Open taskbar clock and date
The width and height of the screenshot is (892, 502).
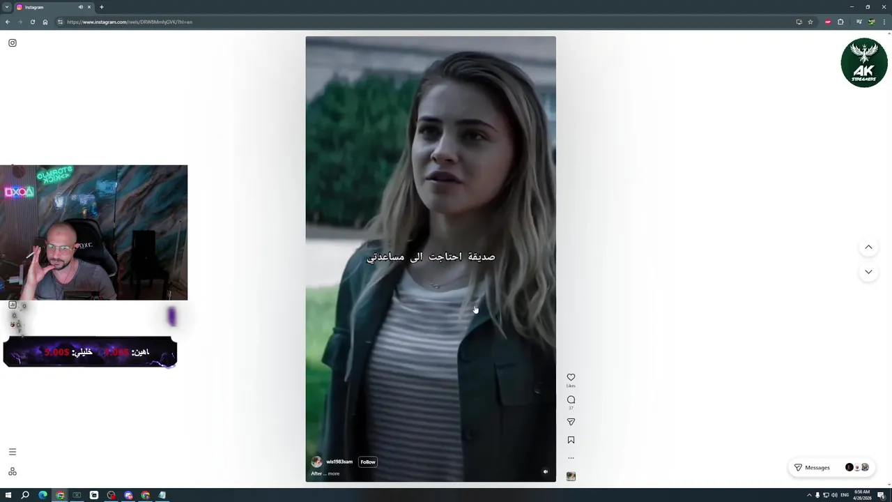coord(862,495)
